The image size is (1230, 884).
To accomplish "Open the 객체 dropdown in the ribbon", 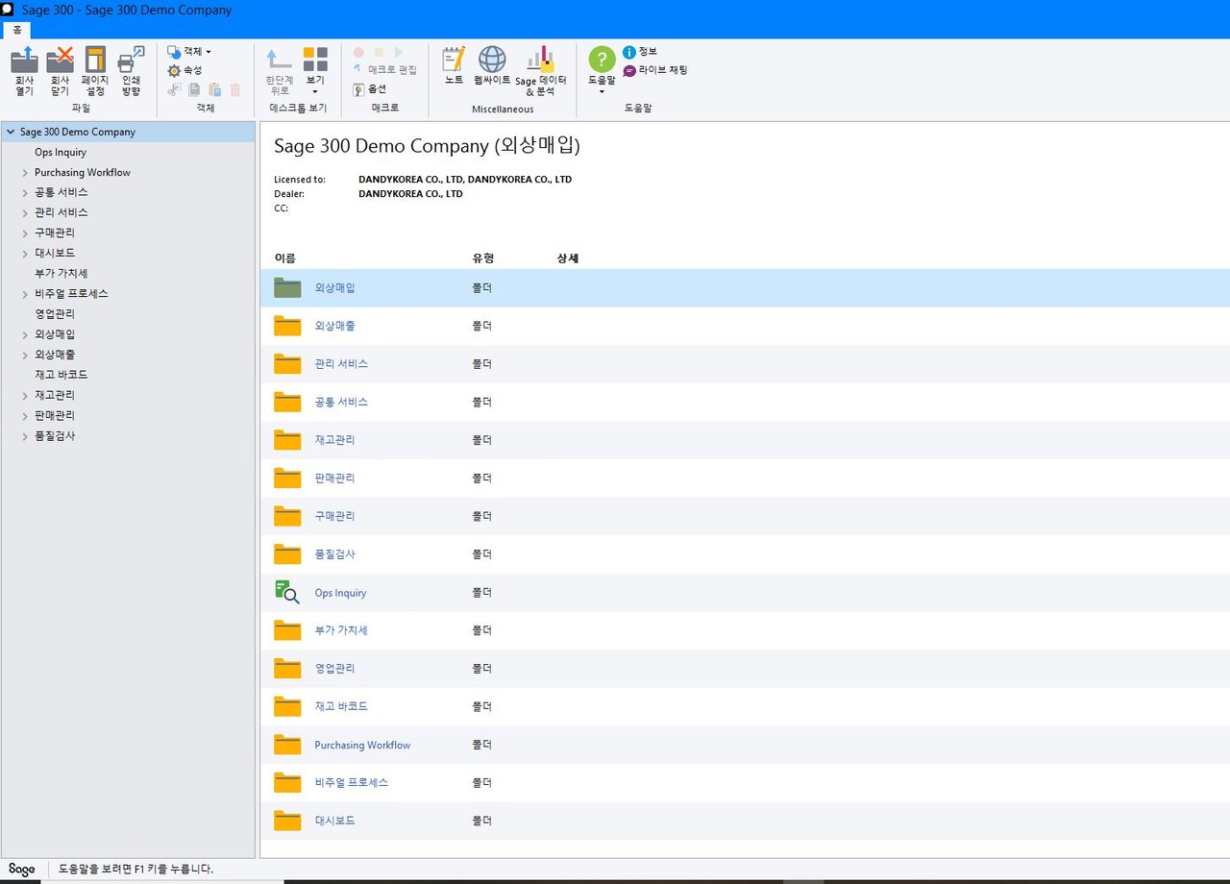I will (189, 52).
